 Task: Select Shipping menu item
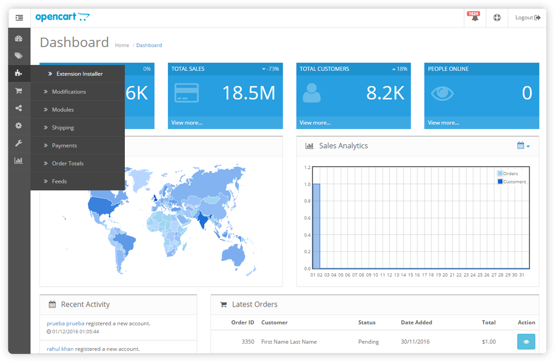pyautogui.click(x=78, y=128)
